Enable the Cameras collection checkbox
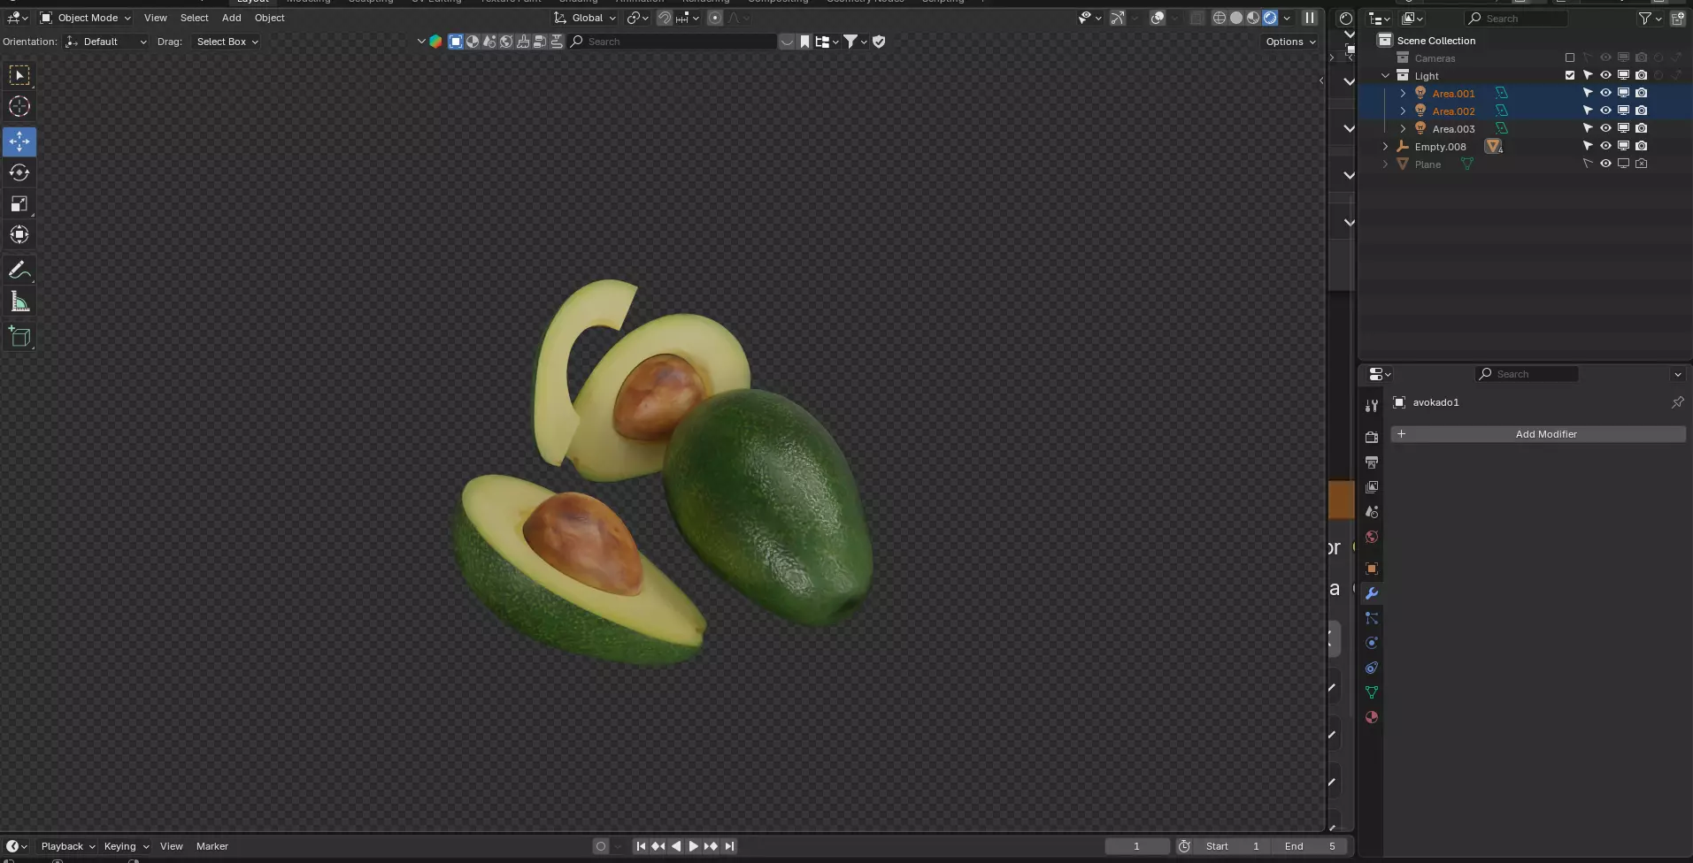This screenshot has width=1693, height=863. tap(1570, 57)
